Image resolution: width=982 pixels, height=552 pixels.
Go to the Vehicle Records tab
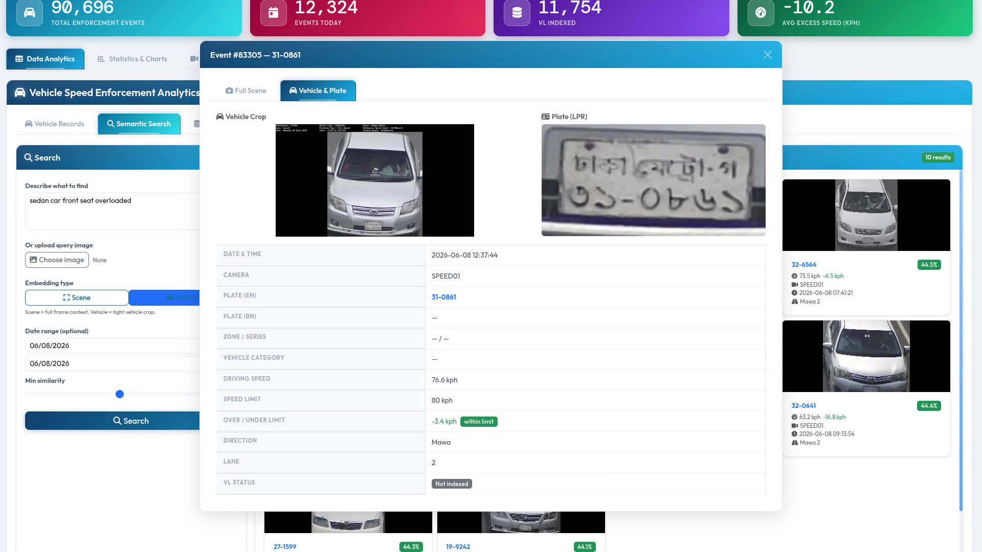(54, 124)
